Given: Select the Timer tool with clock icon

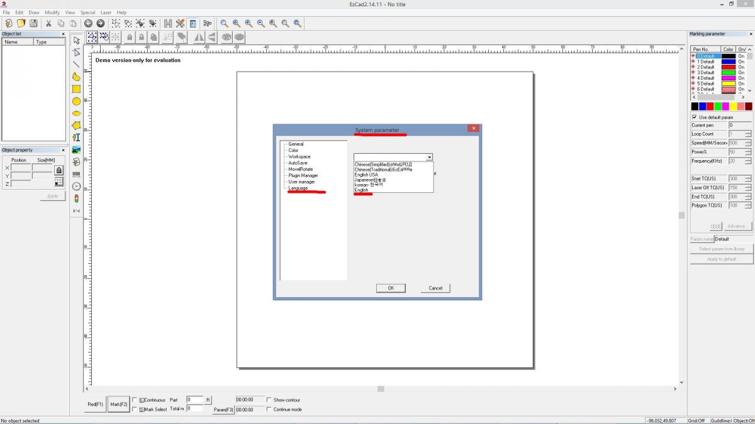Looking at the screenshot, I should (x=77, y=187).
